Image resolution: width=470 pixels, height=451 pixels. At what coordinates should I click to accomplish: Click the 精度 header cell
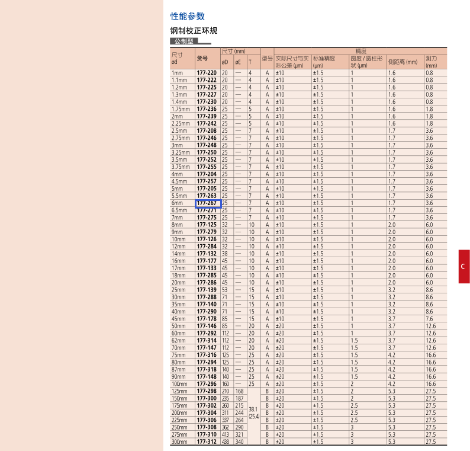tap(360, 51)
